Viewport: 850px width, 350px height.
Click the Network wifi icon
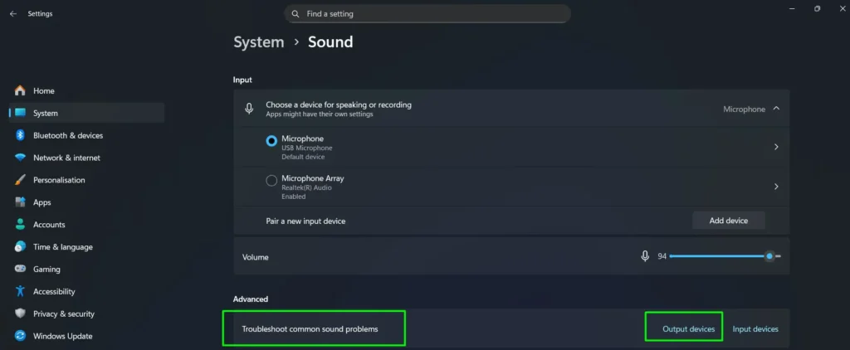pos(20,158)
